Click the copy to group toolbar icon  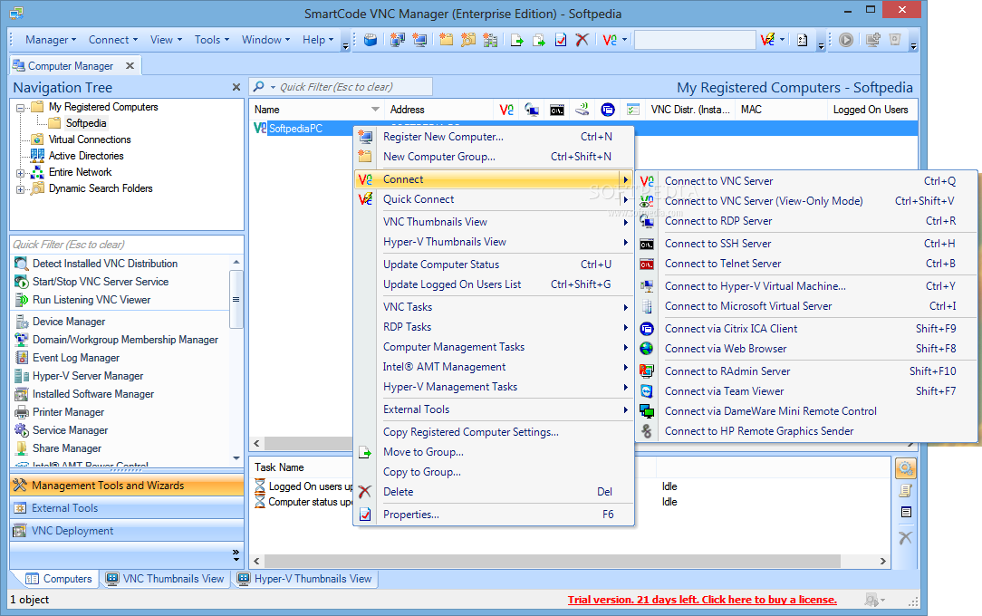point(539,40)
